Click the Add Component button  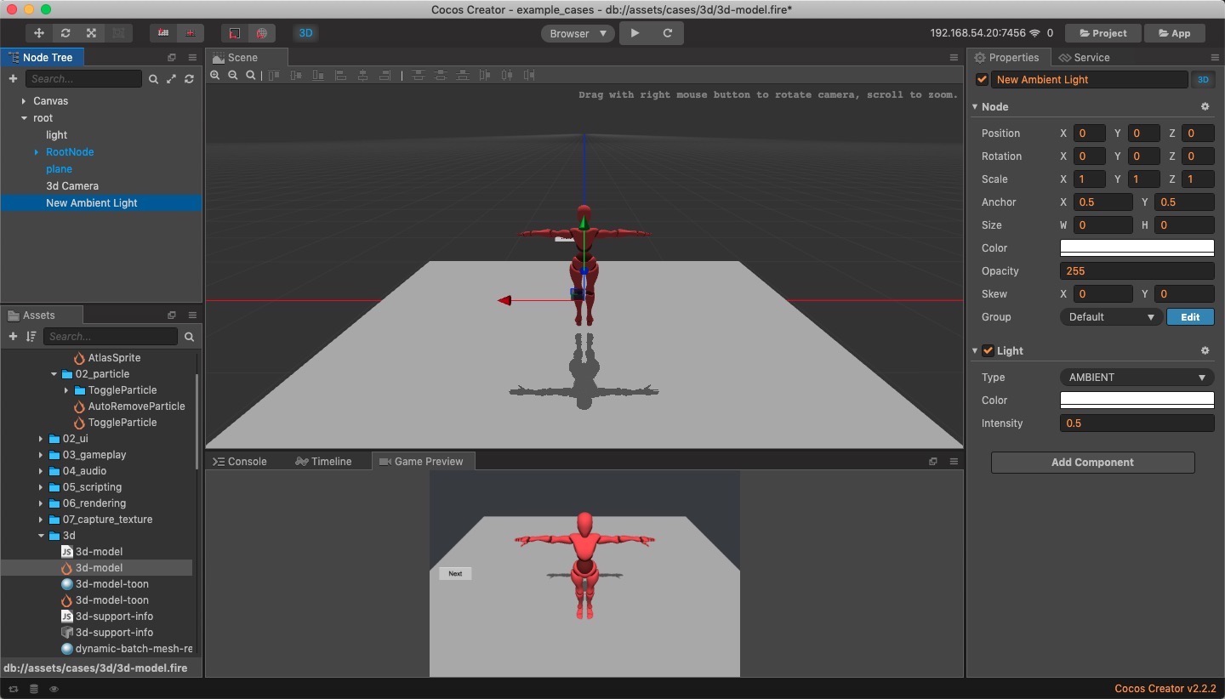[1092, 462]
